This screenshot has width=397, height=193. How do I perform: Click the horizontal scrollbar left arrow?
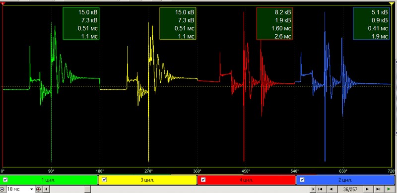coord(46,189)
